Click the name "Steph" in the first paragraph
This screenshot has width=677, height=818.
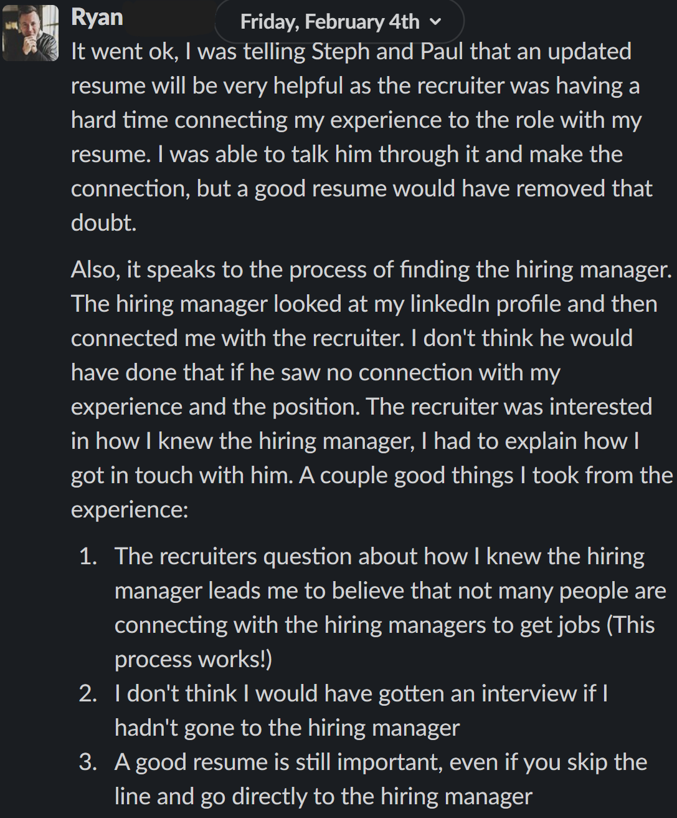[x=340, y=51]
